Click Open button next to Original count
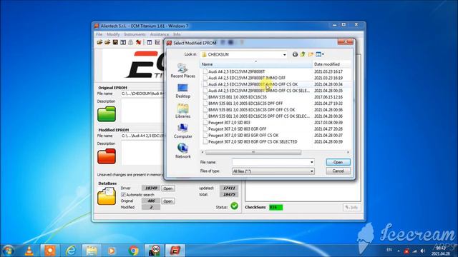The height and width of the screenshot is (257, 458). 167,201
